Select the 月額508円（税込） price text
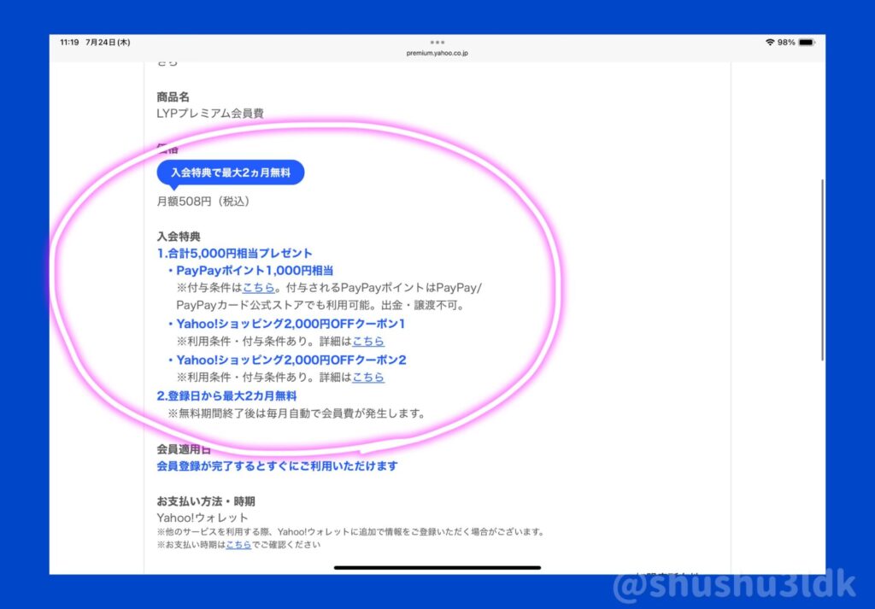The height and width of the screenshot is (609, 875). (x=203, y=202)
